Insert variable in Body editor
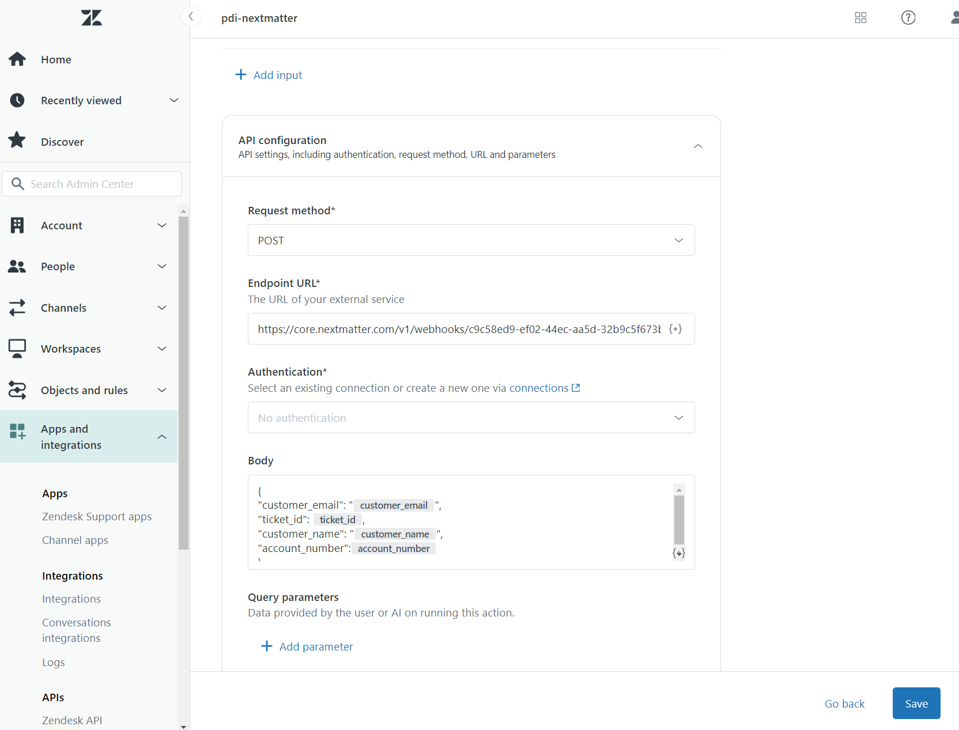The width and height of the screenshot is (959, 730). tap(679, 553)
